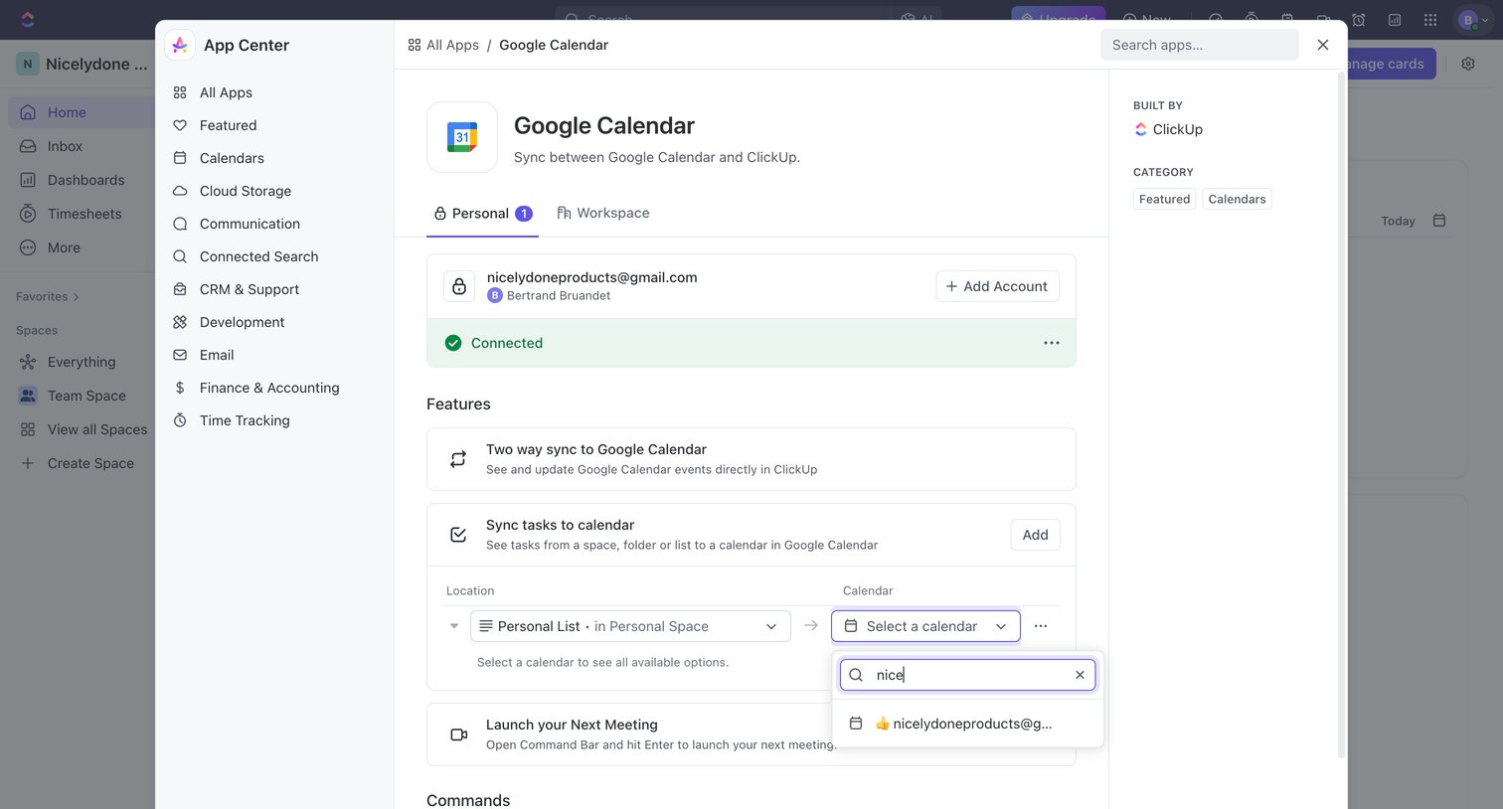
Task: Click the nicelydoneproducts@gmail.com account text
Action: [591, 277]
